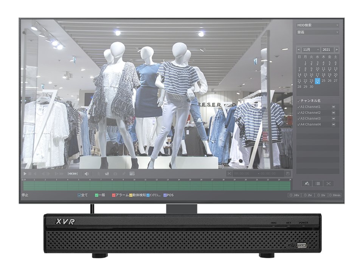Screen dimensions: 363x272
Task: Mute audio via the speaker icon
Action: point(87,174)
